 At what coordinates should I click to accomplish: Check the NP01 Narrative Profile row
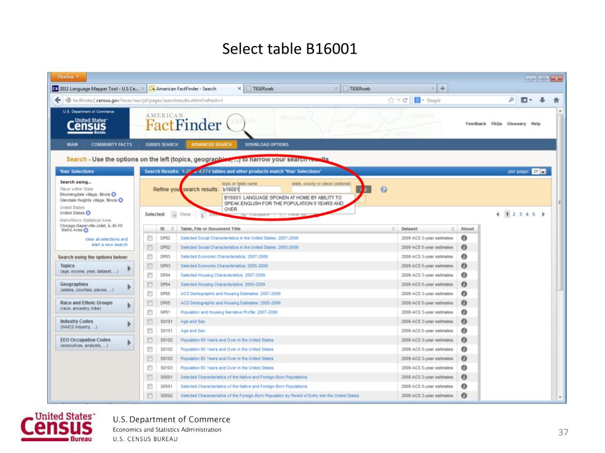(x=149, y=312)
